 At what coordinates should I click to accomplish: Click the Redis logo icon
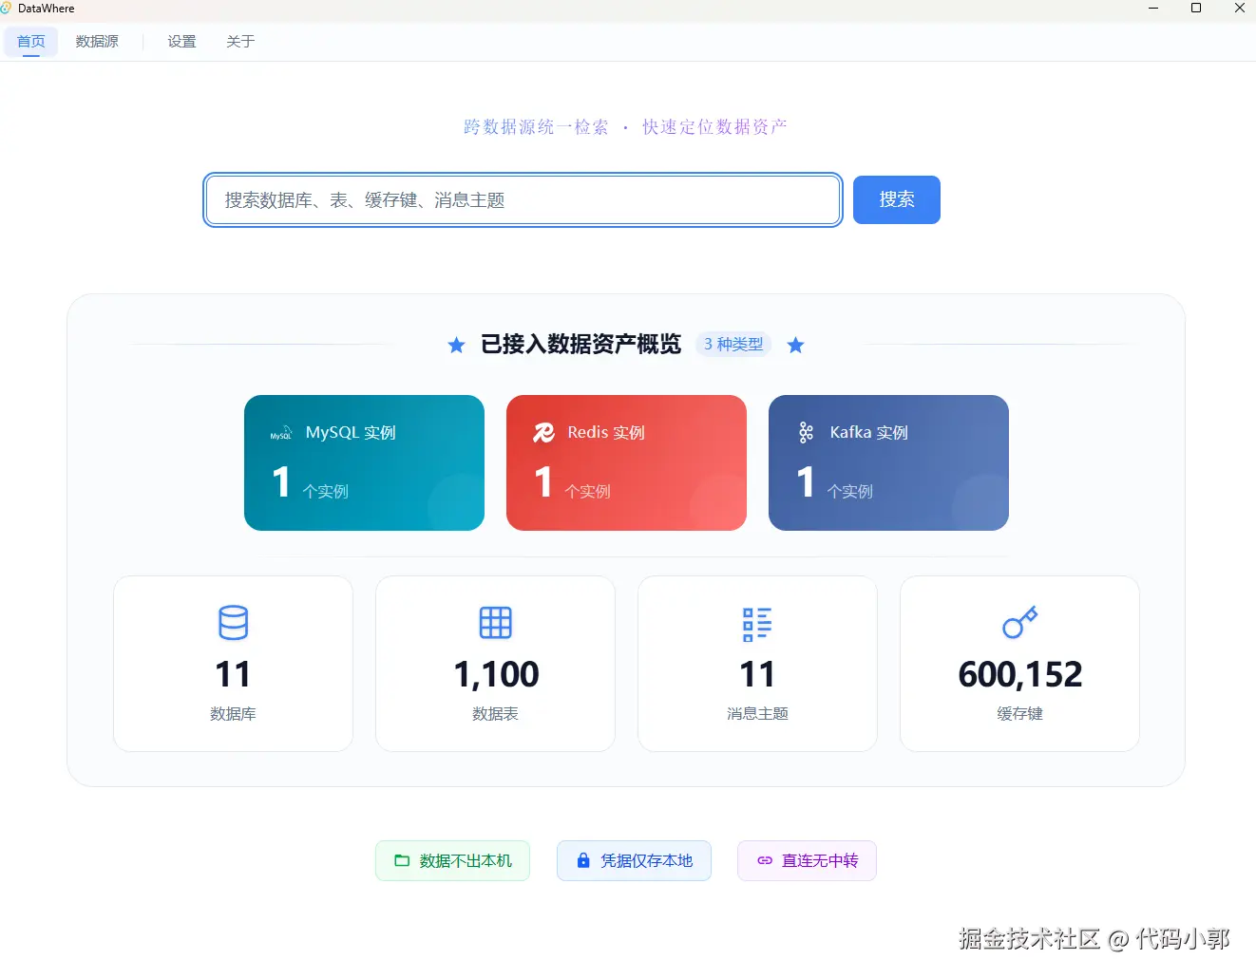[543, 433]
